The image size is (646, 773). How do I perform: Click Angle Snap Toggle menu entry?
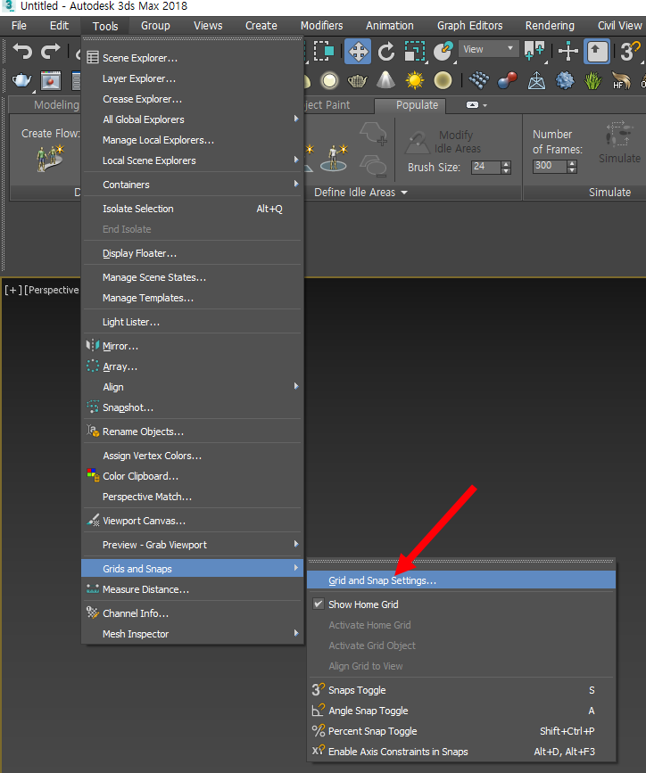click(x=461, y=711)
